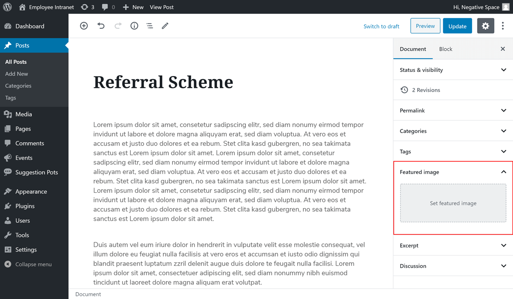The image size is (513, 299).
Task: Open Plugins from the sidebar menu
Action: (x=25, y=206)
